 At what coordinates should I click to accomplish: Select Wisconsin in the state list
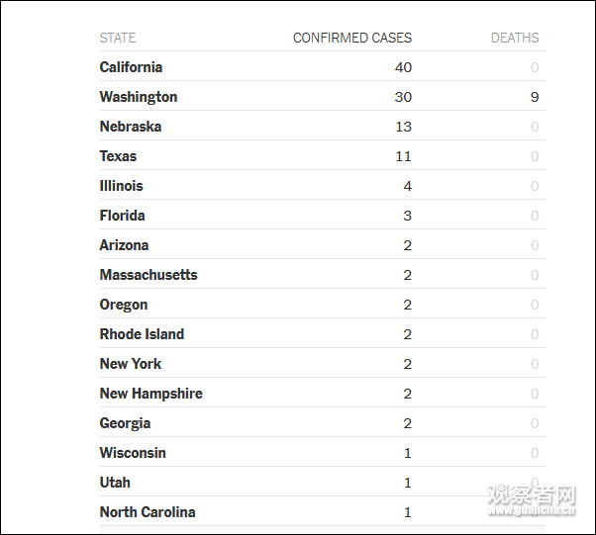click(133, 453)
